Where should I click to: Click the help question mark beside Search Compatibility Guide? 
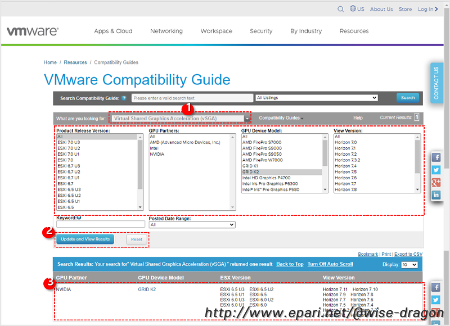pos(124,98)
